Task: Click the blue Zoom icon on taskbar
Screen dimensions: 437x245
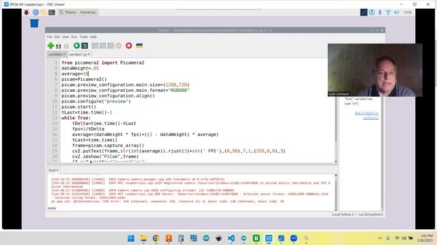Action: click(x=294, y=238)
